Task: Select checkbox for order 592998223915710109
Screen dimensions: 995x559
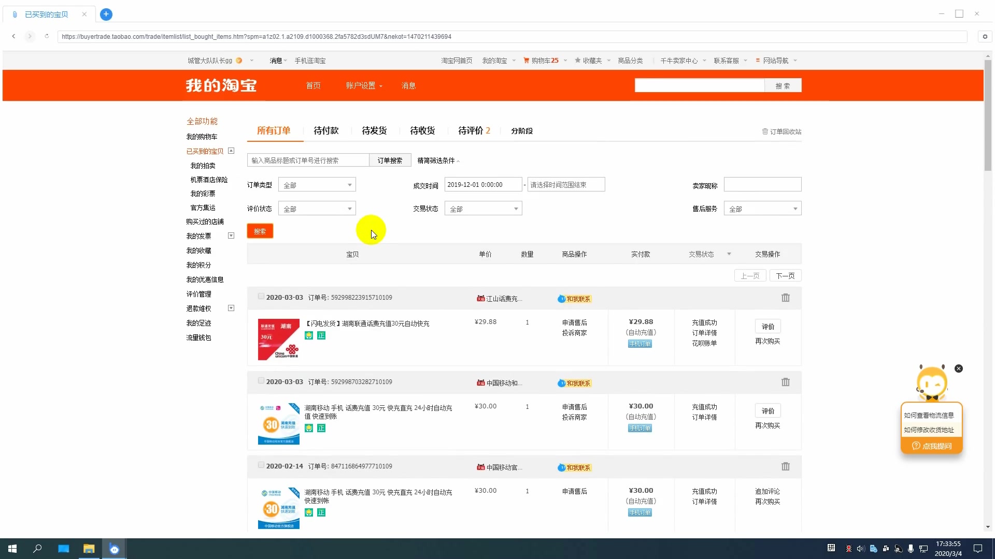Action: [x=261, y=297]
